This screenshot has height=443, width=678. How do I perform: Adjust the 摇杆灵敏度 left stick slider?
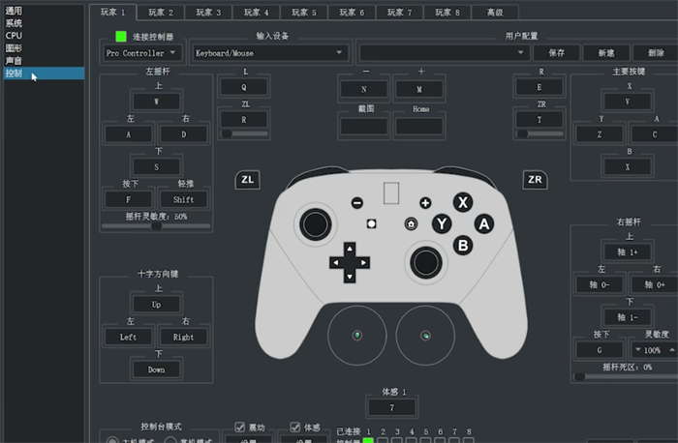[x=156, y=225]
